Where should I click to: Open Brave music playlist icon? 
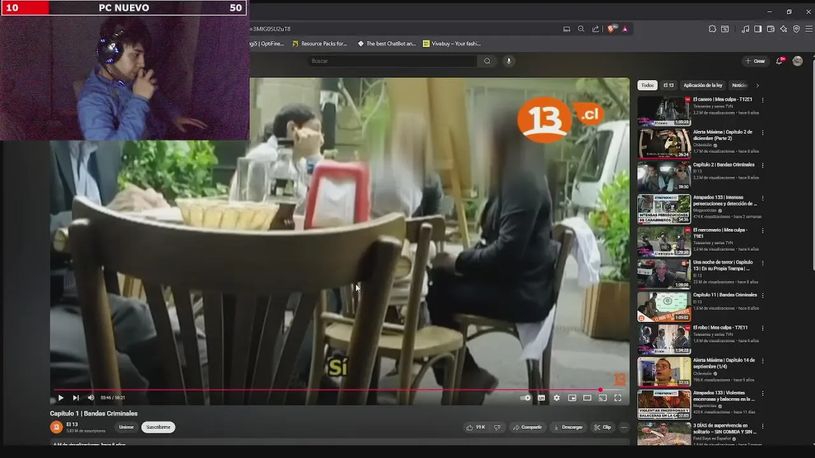tap(745, 29)
